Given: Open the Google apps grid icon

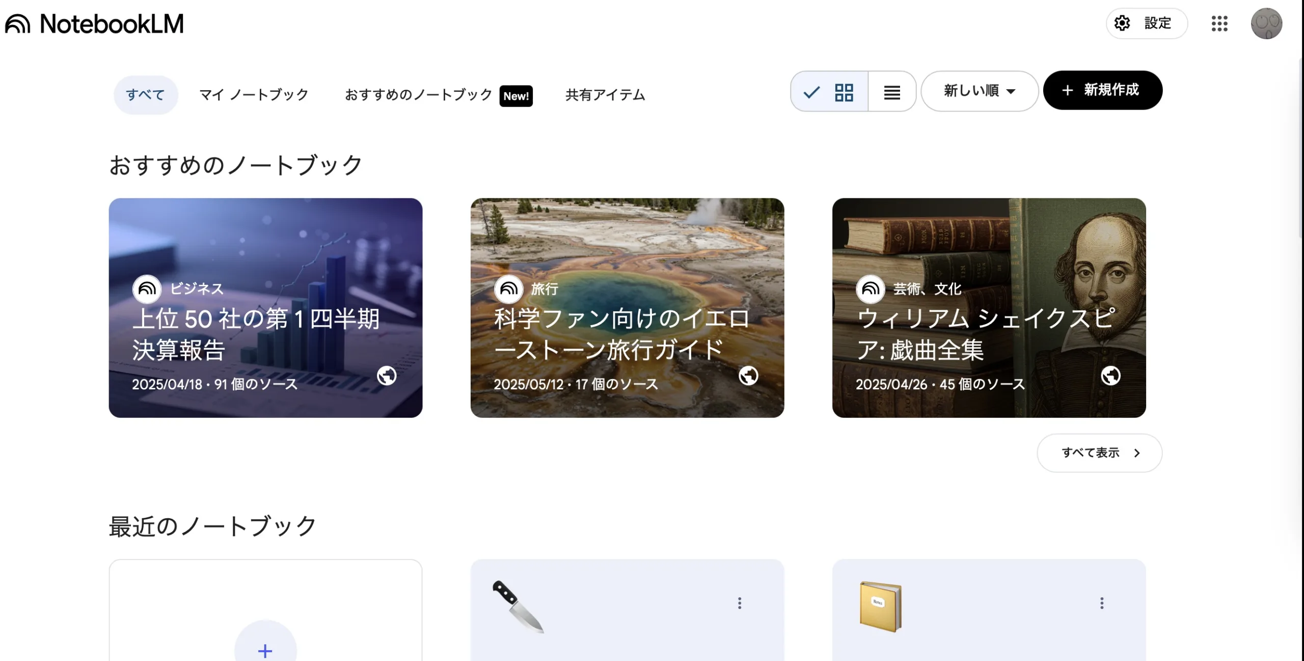Looking at the screenshot, I should click(x=1219, y=23).
